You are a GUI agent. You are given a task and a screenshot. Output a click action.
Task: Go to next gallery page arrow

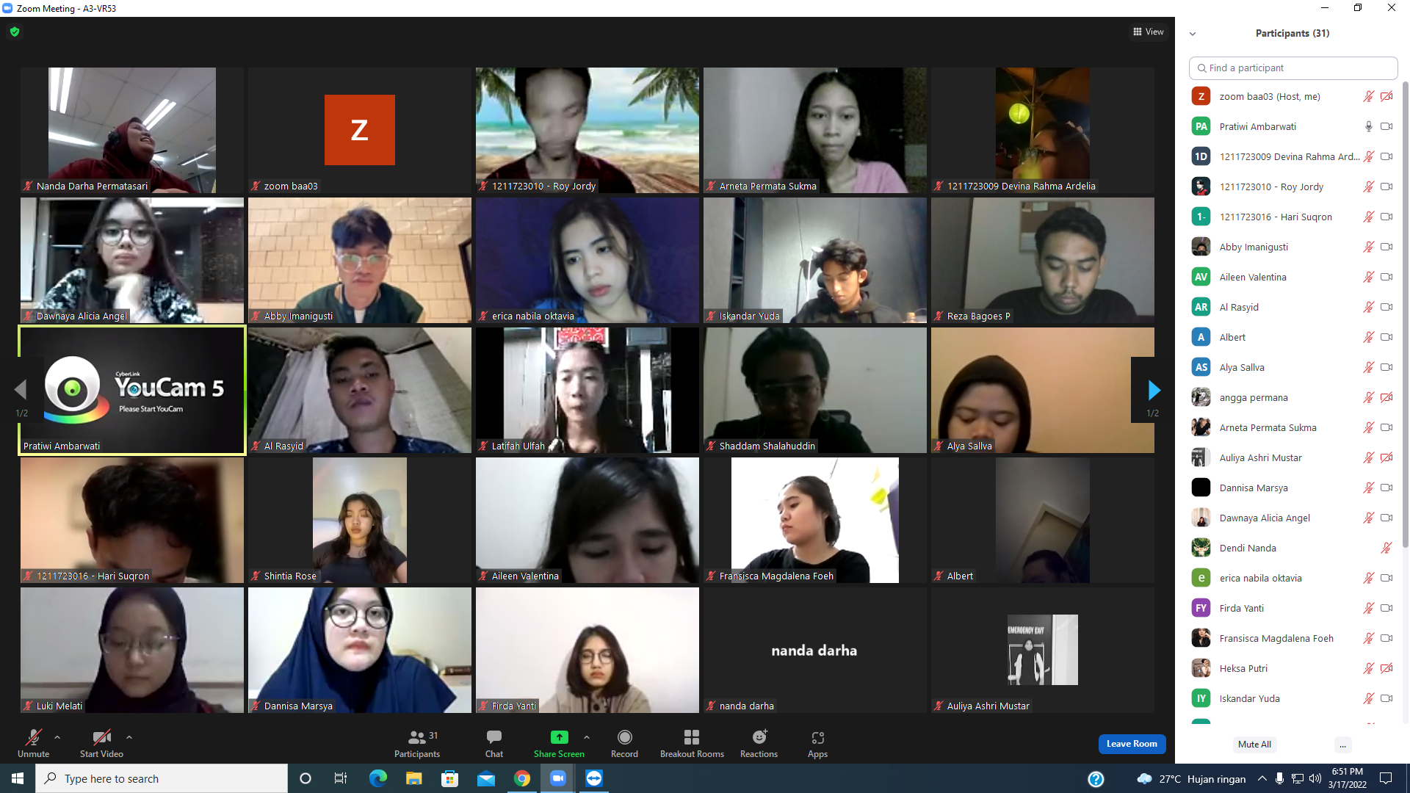(1153, 390)
